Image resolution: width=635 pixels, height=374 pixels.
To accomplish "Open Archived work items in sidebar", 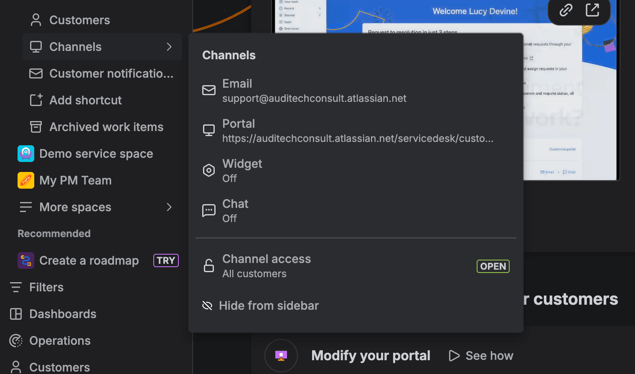I will [106, 127].
